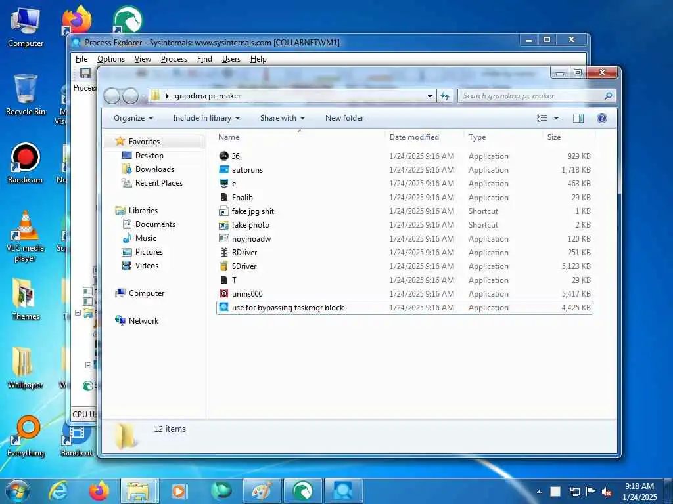Screen dimensions: 673x504
Task: Open the Include in library dropdown
Action: (x=206, y=118)
